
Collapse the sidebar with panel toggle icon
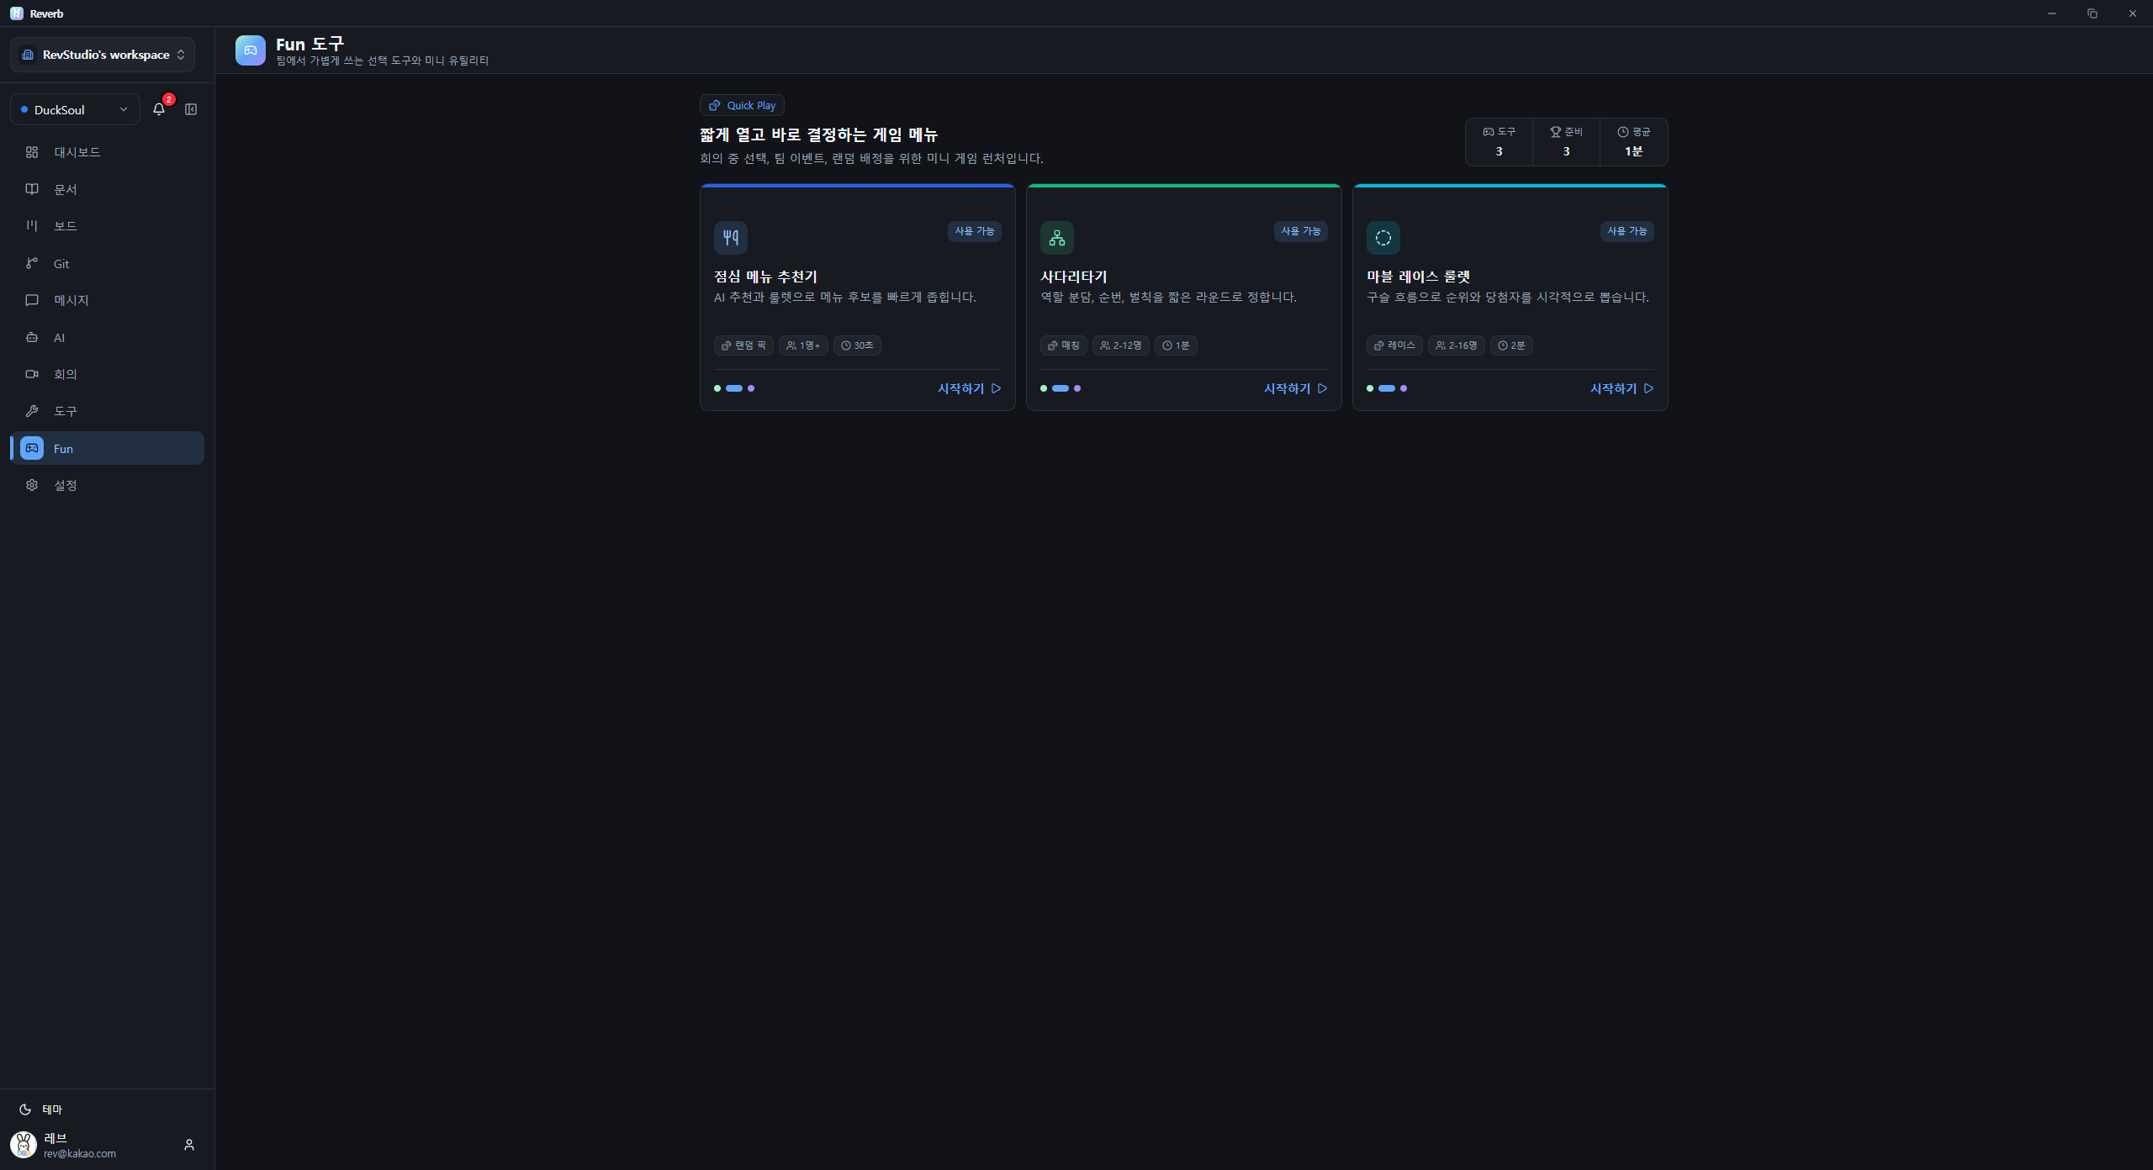tap(191, 109)
